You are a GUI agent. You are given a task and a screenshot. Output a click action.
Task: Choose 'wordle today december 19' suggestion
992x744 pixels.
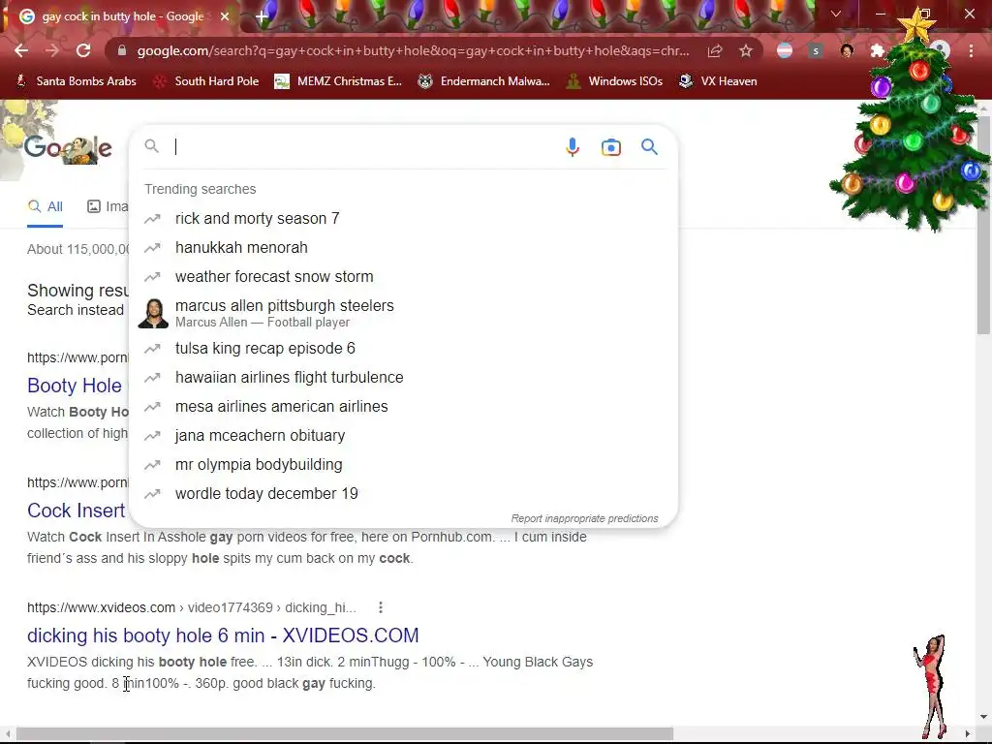pos(403,493)
